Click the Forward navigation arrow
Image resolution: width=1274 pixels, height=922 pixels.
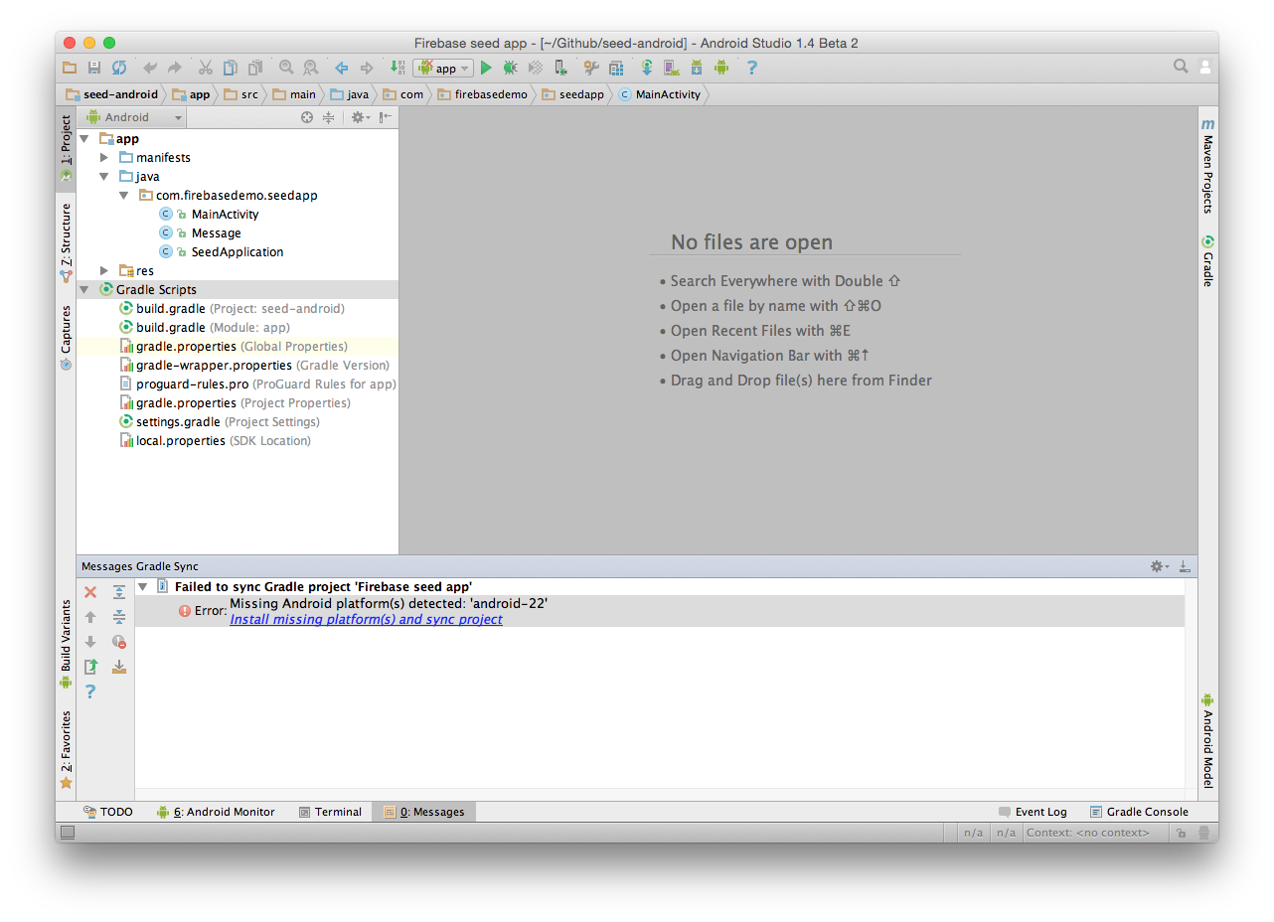coord(367,68)
